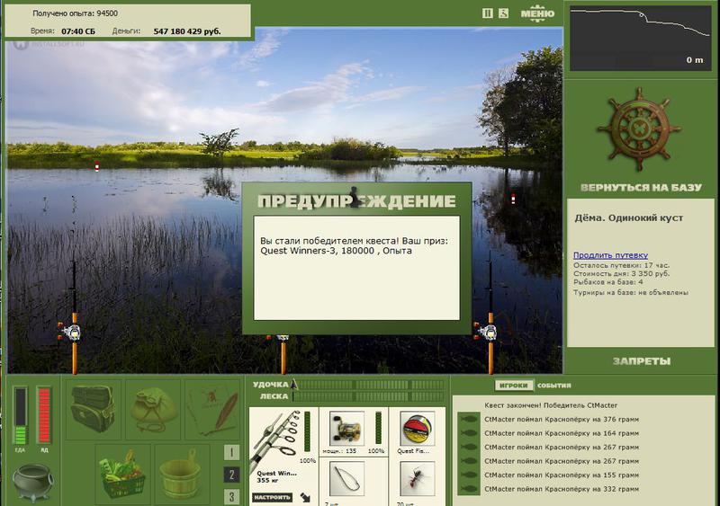Click the left fishing rod on shore
Screen dimensions: 720x506
[74, 316]
